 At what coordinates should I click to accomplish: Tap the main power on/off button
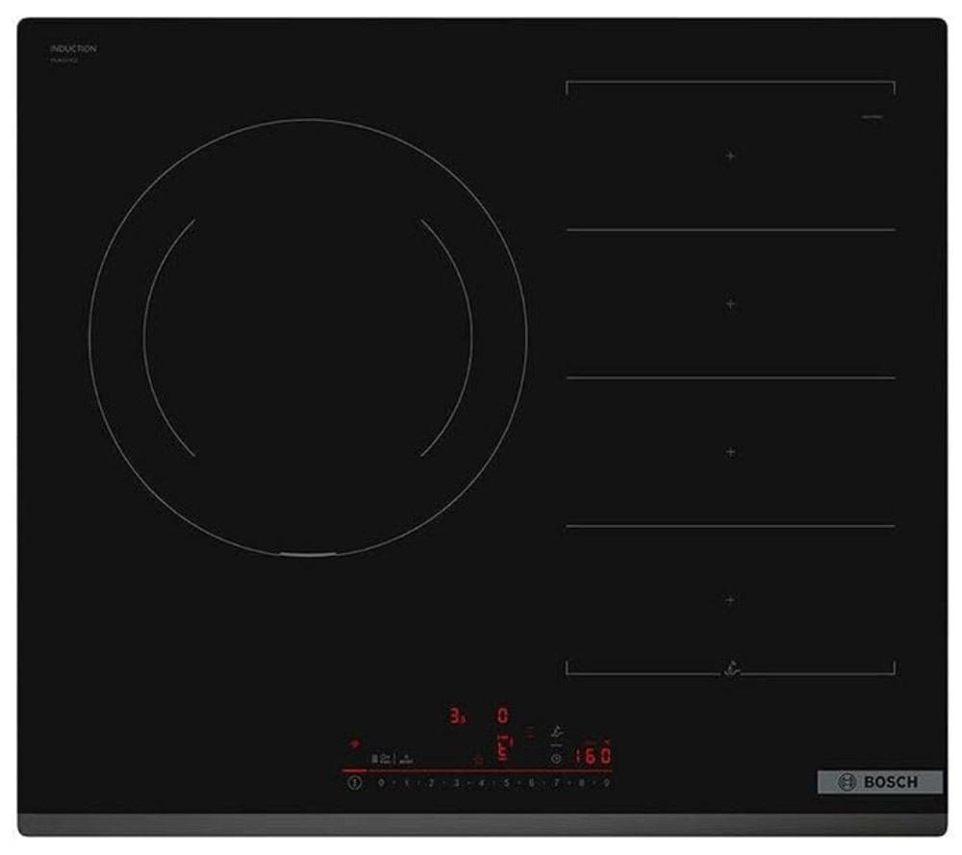pyautogui.click(x=354, y=783)
